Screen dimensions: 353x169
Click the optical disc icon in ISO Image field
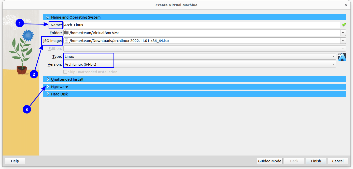pos(66,40)
